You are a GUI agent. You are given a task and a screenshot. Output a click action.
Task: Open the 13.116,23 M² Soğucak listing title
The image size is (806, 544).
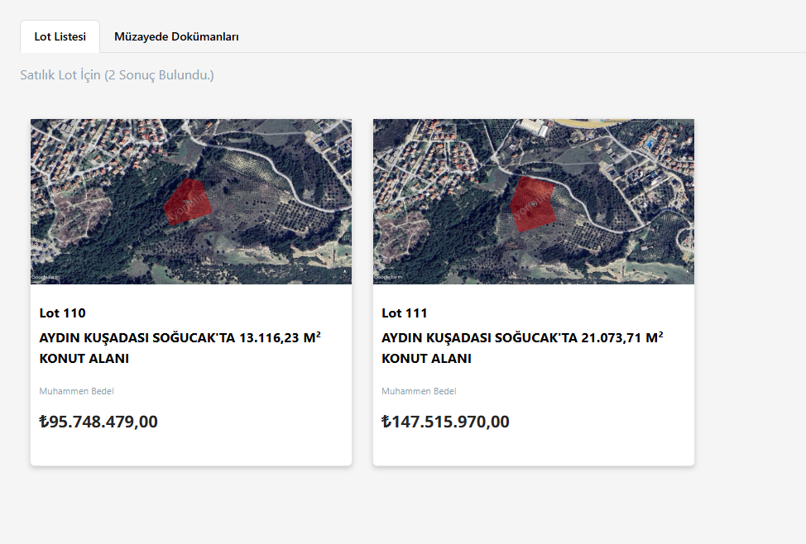click(x=180, y=338)
